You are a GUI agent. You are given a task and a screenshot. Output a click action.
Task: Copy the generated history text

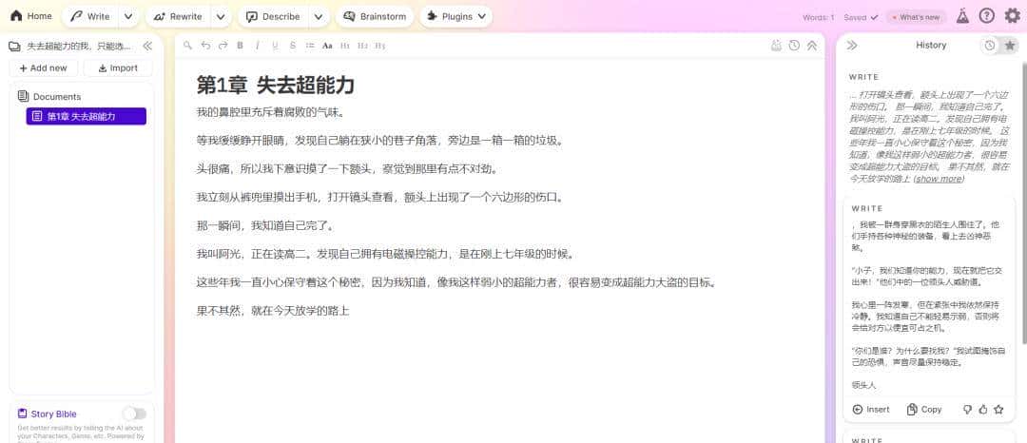tap(924, 409)
